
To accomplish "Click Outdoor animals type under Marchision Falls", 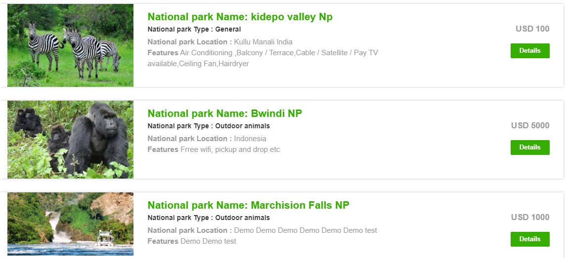I will [x=242, y=218].
